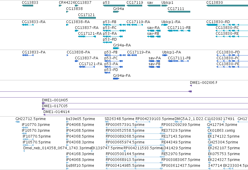248x170 pixels.
Task: Click the bs39e05.5prime EST label
Action: (80, 119)
